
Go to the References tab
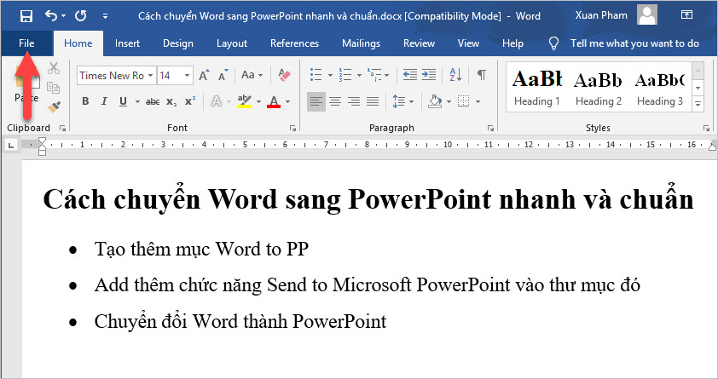coord(294,43)
